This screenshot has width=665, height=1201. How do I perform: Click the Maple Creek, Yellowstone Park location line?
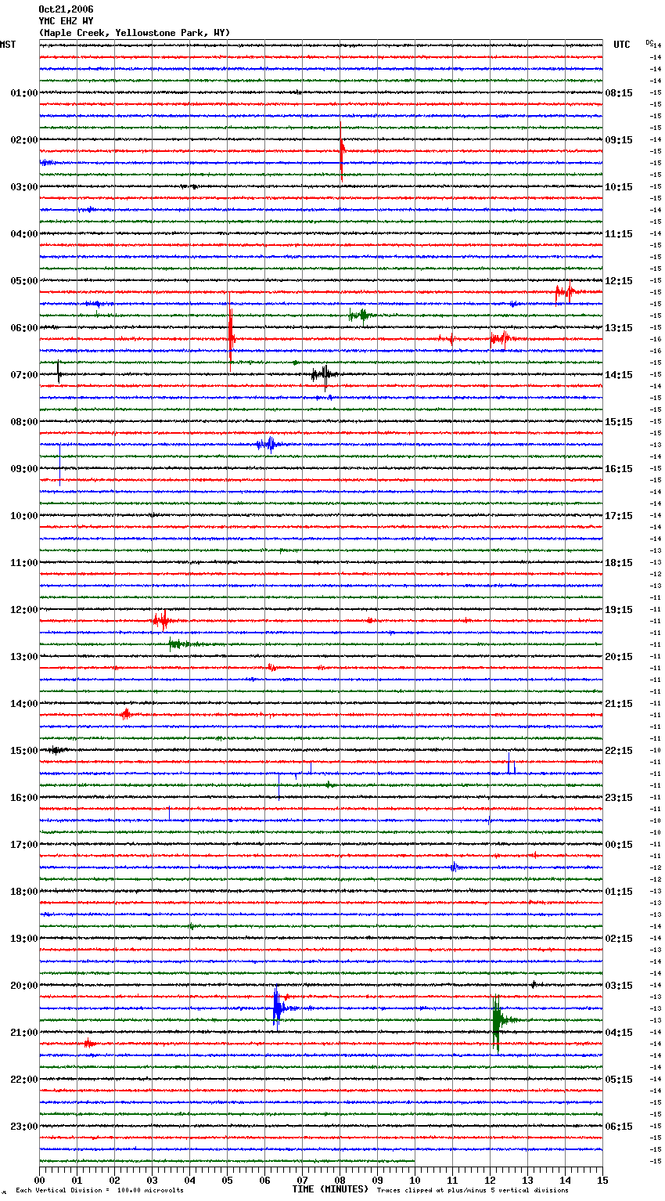135,33
